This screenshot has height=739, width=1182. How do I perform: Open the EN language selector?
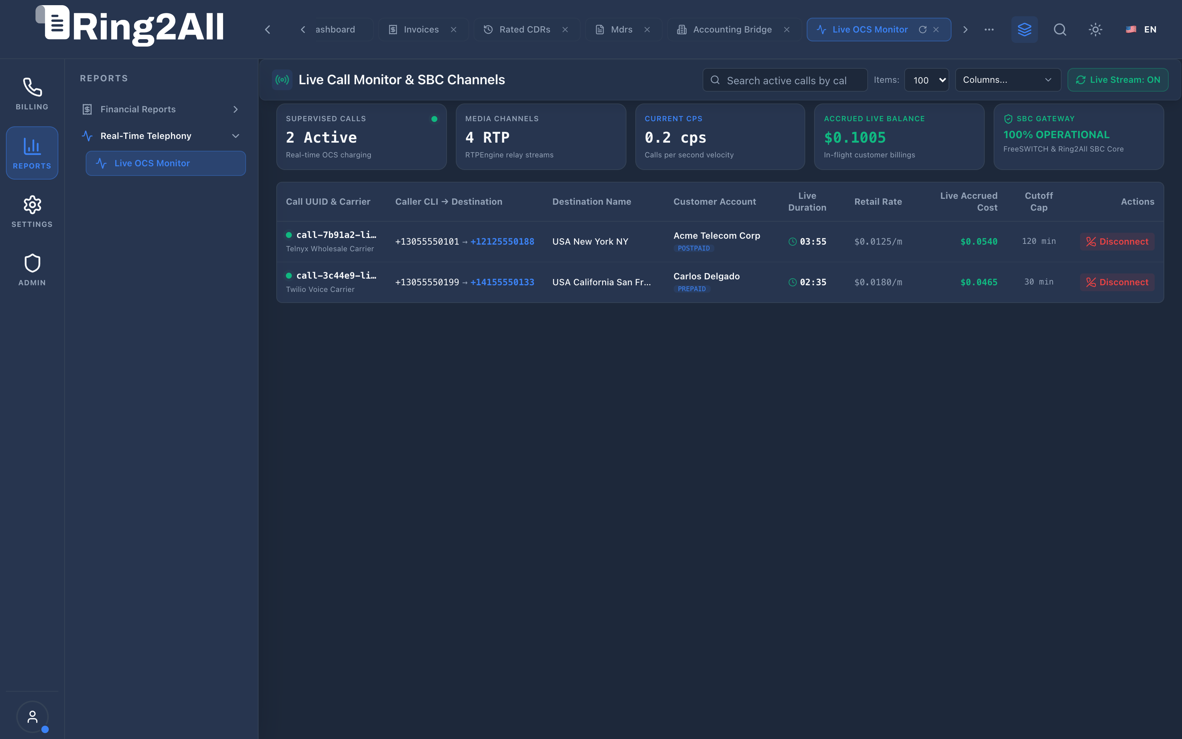click(x=1141, y=29)
